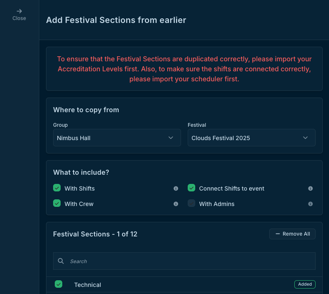The height and width of the screenshot is (294, 329).
Task: Uncheck the With Crew checkbox
Action: pyautogui.click(x=57, y=204)
